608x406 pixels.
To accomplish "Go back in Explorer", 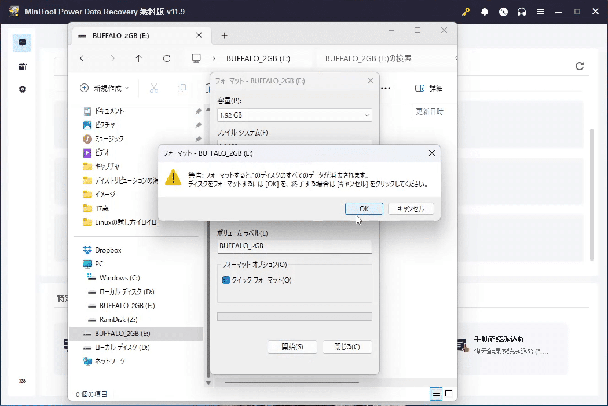I will click(x=83, y=58).
